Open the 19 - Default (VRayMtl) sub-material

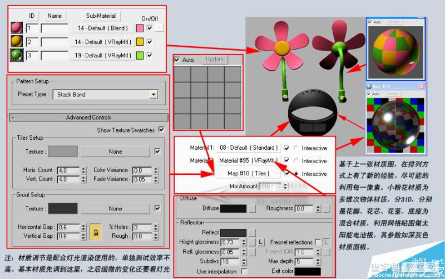pos(102,55)
